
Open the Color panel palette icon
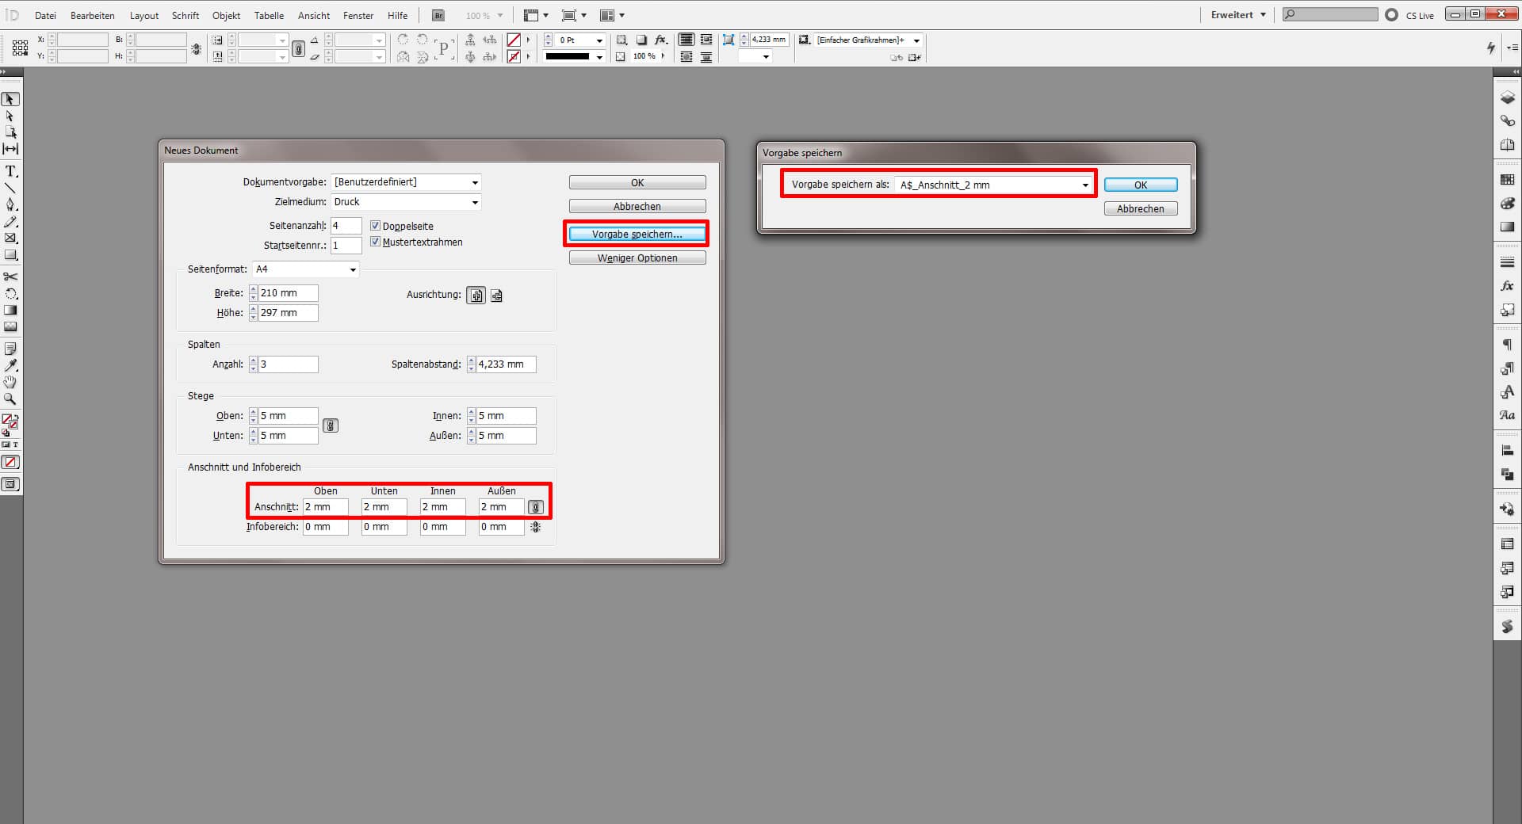tap(1507, 204)
